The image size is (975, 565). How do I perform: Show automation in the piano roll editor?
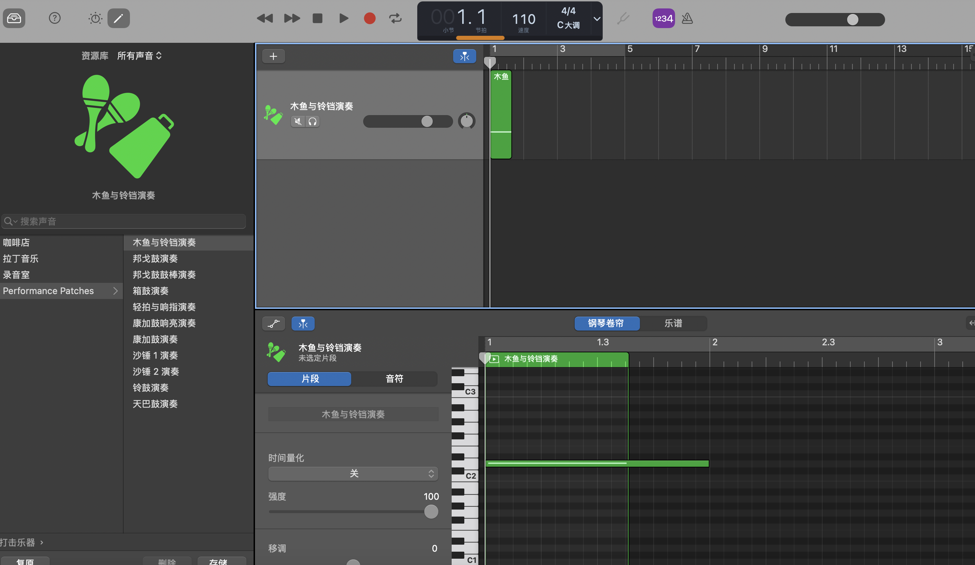274,324
